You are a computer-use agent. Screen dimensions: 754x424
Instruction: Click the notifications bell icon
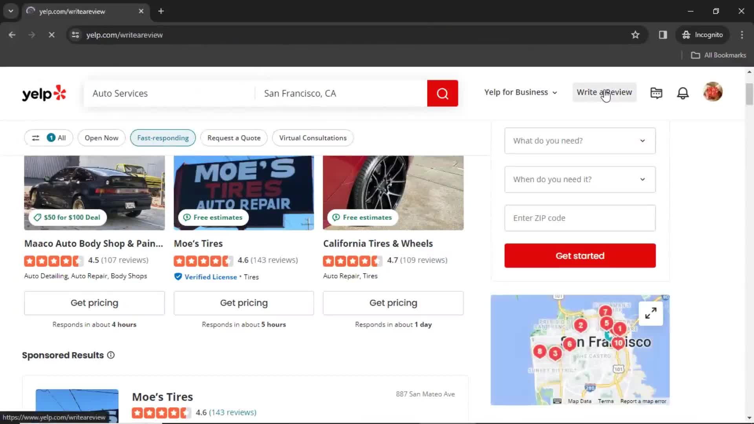pyautogui.click(x=684, y=93)
